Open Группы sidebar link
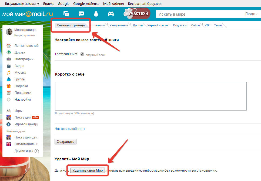The height and width of the screenshot is (181, 261). pyautogui.click(x=20, y=79)
